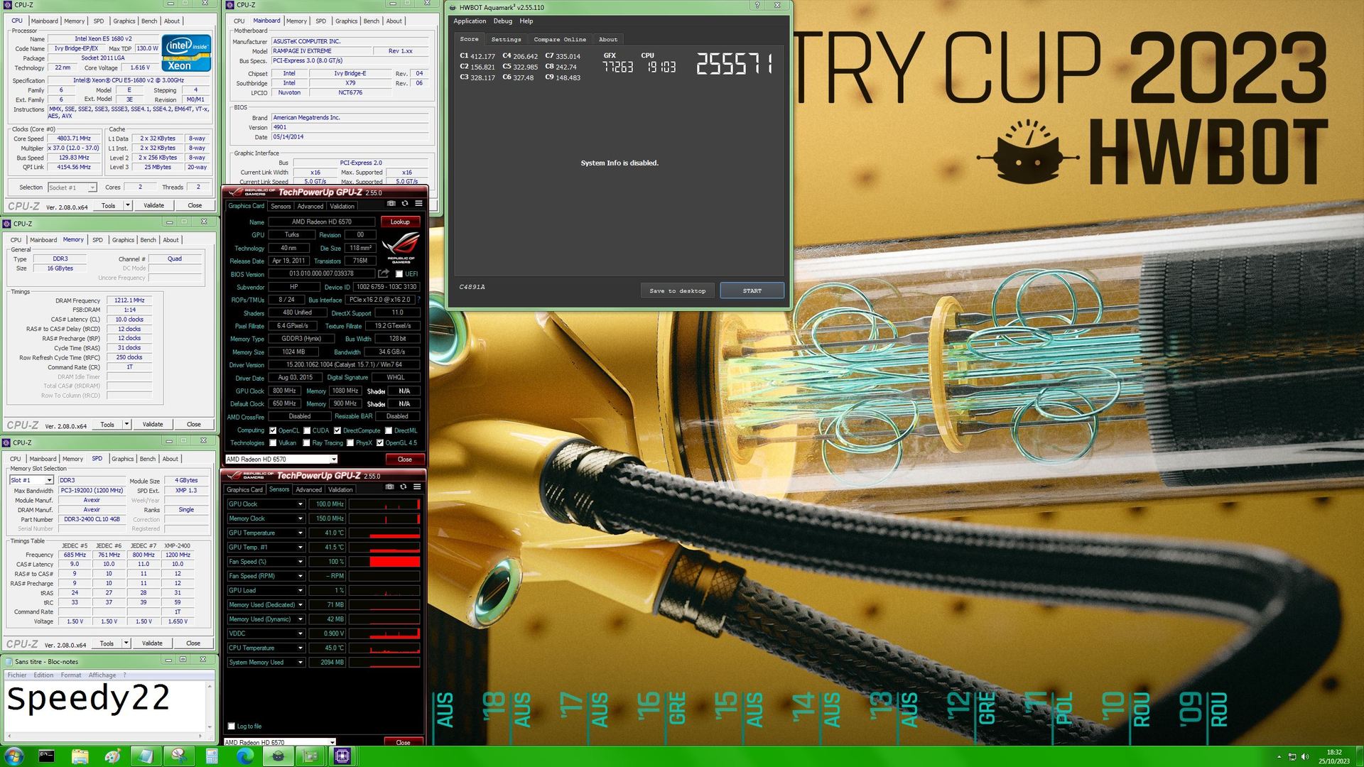Open Windows Start menu orb

(x=13, y=756)
